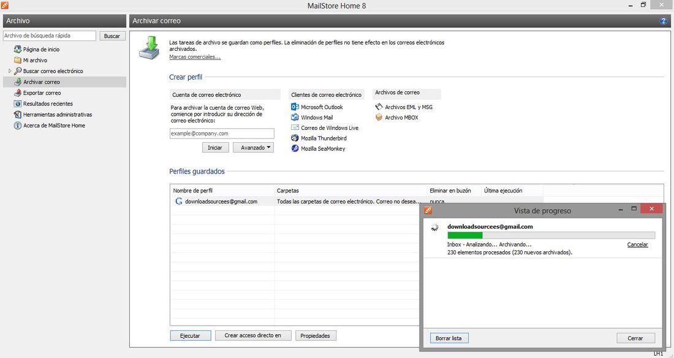Click '230 elementos procesados' status text
674x358 pixels.
coord(510,253)
